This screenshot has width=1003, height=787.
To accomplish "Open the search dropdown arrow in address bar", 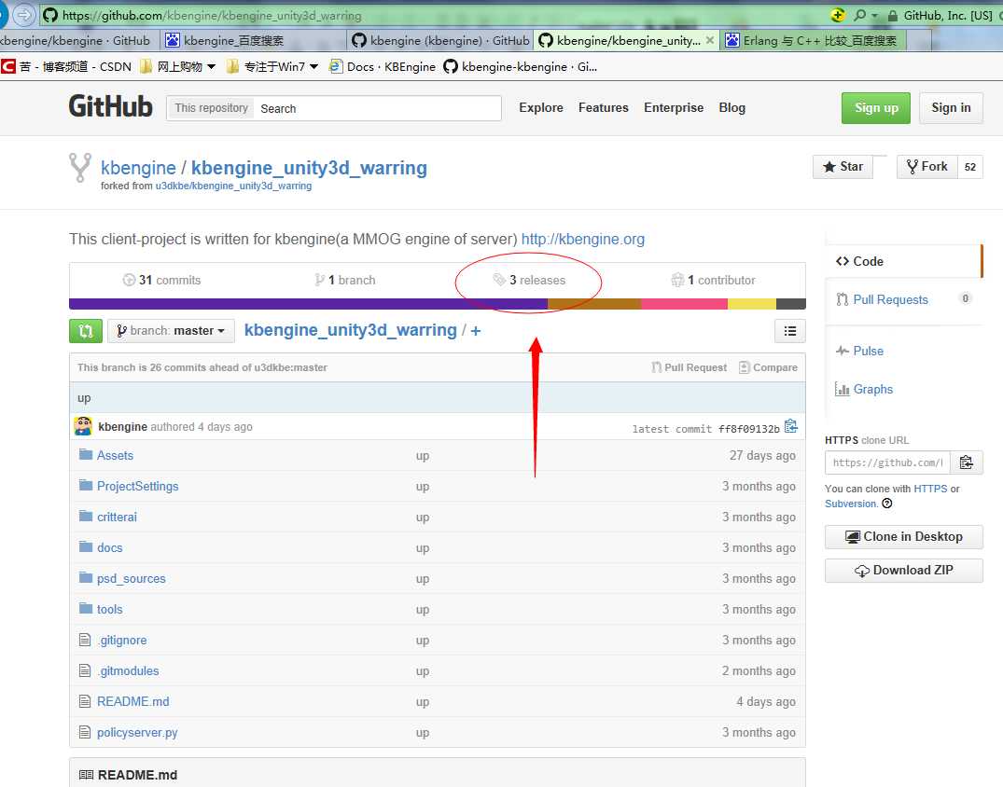I will [874, 15].
